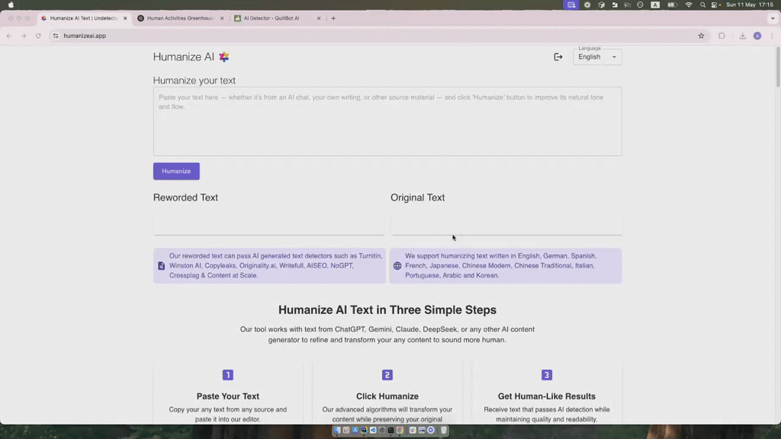Open Google Chrome from the Dock

(400, 430)
